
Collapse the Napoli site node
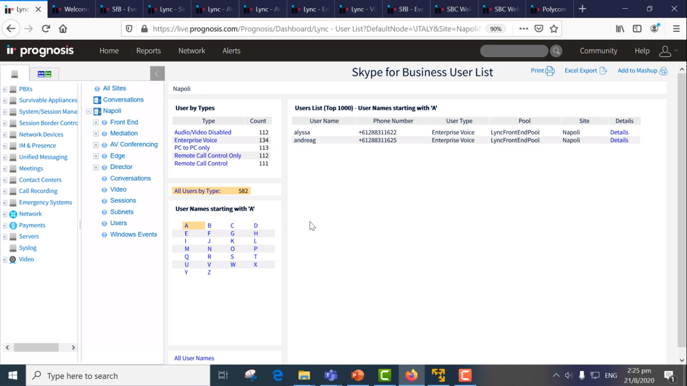click(x=89, y=111)
